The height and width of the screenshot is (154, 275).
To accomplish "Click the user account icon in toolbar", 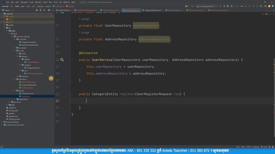I will (186, 6).
